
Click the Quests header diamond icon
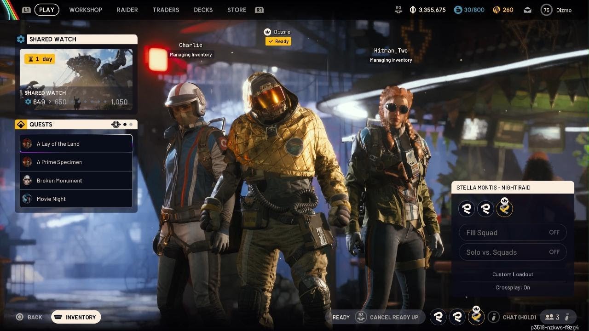(21, 125)
